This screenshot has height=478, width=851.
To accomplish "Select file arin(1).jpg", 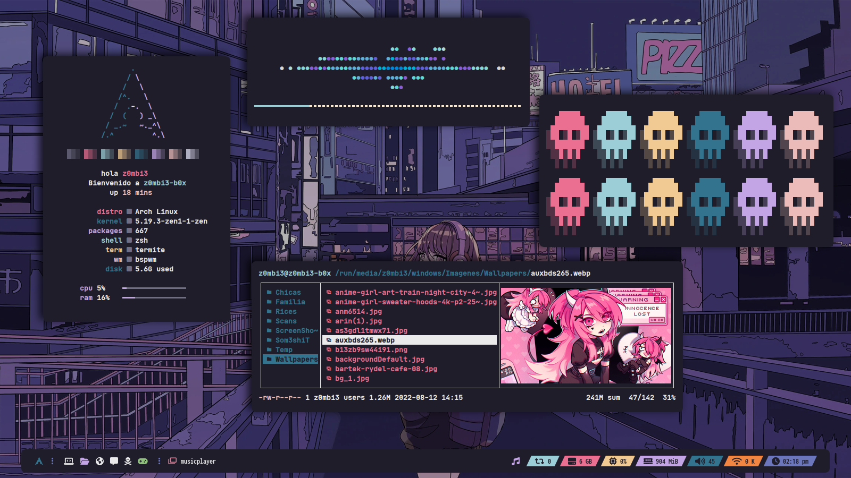I will (x=358, y=321).
